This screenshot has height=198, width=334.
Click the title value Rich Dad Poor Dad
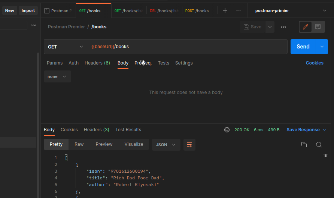(x=136, y=178)
